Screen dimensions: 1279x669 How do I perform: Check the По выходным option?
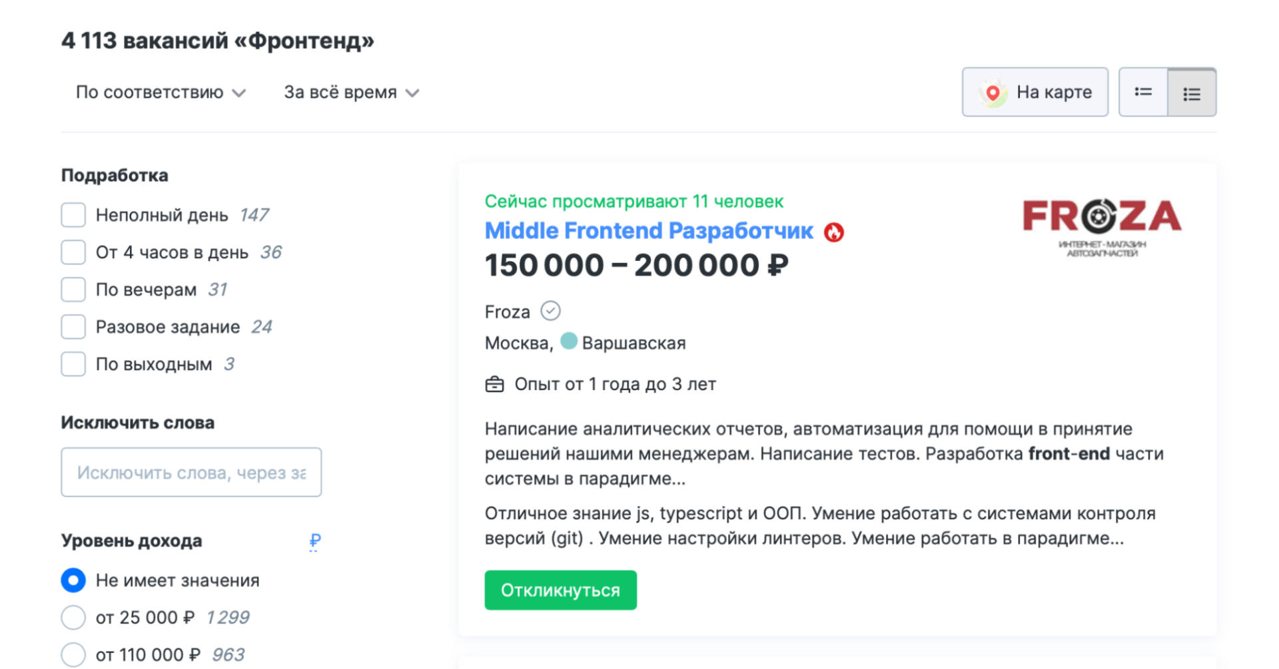73,363
